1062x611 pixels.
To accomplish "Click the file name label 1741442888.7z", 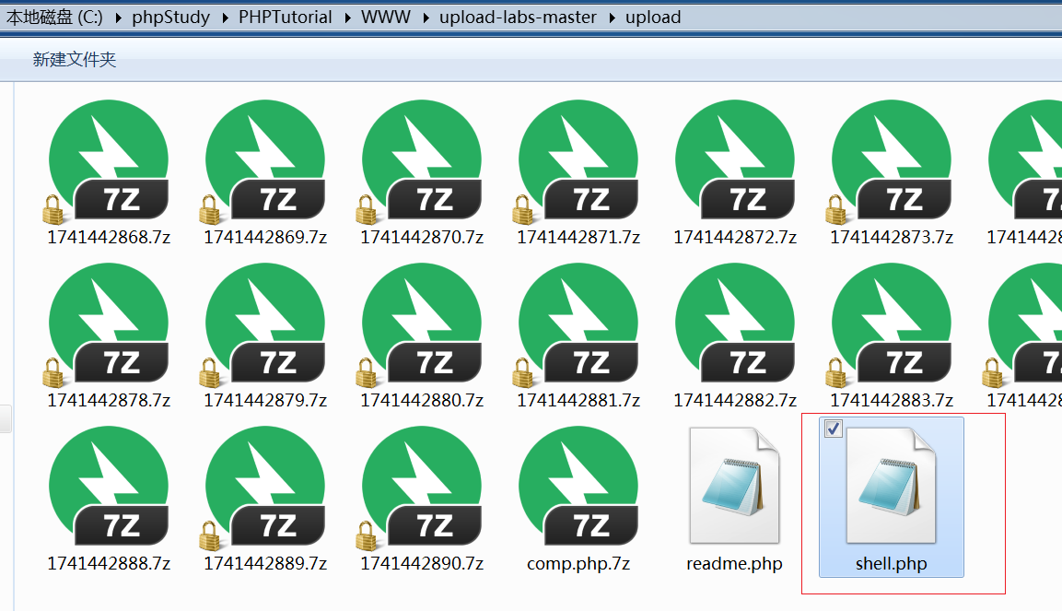I will (x=109, y=564).
